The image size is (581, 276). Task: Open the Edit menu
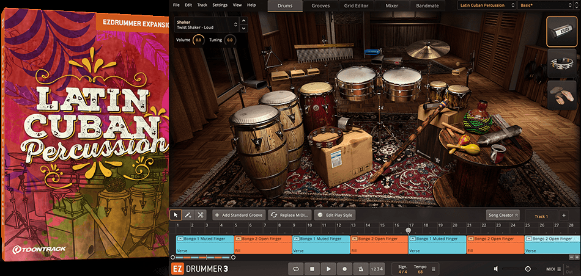[188, 5]
